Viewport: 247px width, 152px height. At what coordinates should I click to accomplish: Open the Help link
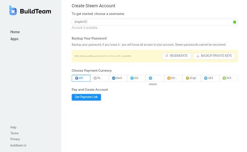pyautogui.click(x=14, y=127)
